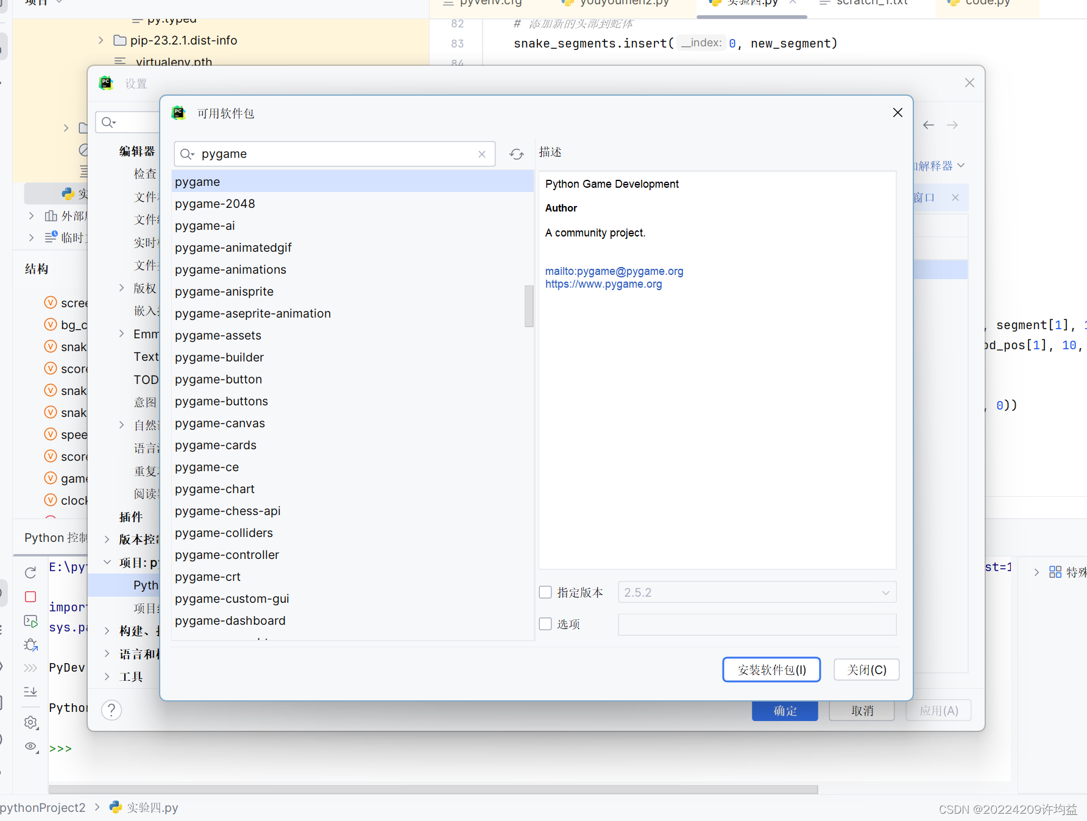Click the refresh package list icon
The width and height of the screenshot is (1087, 821).
pyautogui.click(x=517, y=154)
